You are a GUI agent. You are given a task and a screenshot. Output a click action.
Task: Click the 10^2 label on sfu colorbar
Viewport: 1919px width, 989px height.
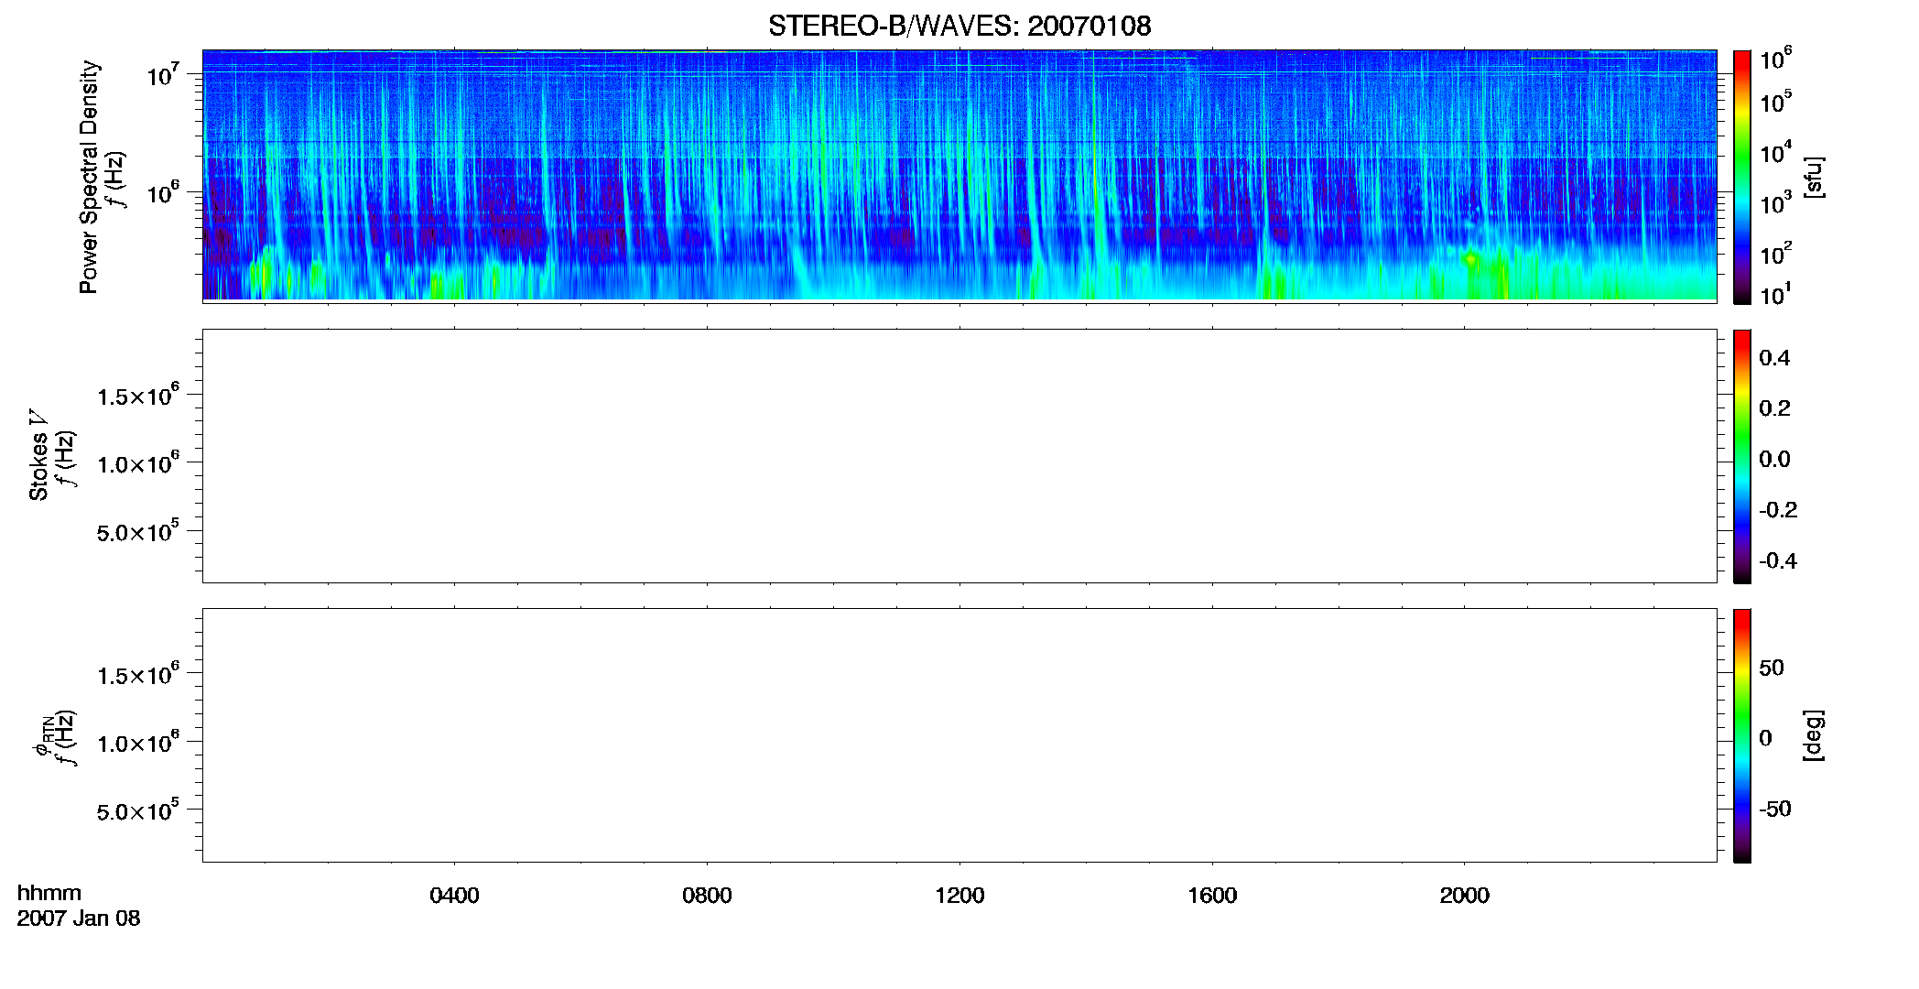click(x=1776, y=254)
